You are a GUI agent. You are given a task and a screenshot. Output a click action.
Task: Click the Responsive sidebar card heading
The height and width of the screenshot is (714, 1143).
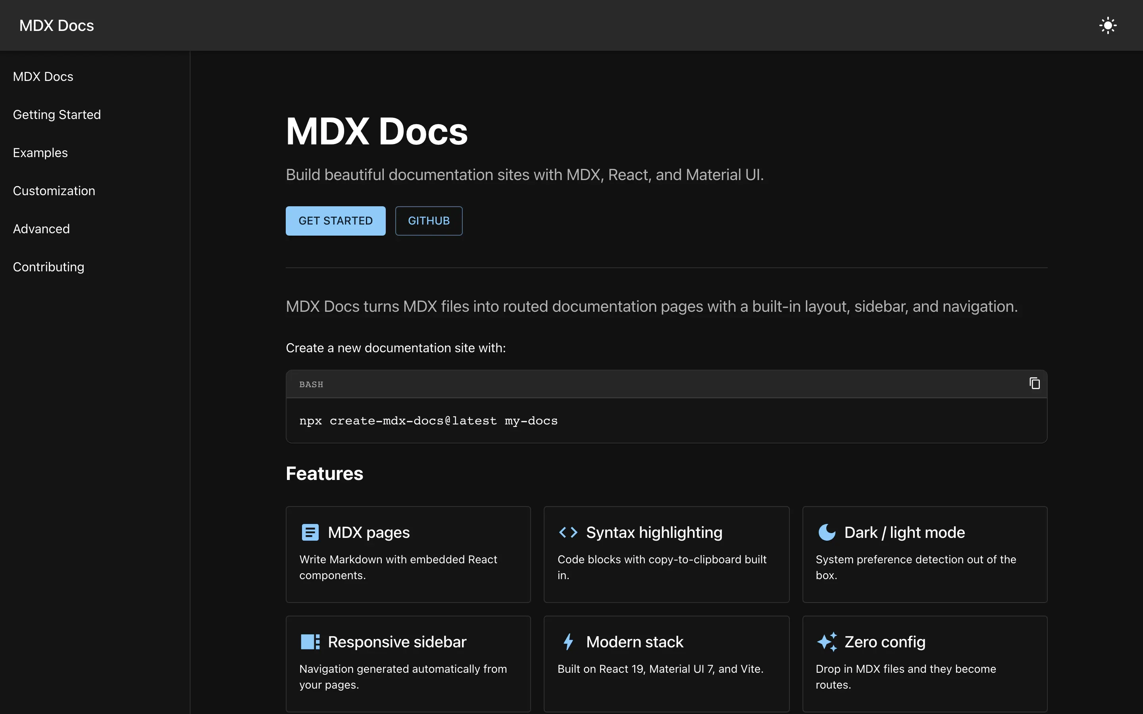point(397,642)
